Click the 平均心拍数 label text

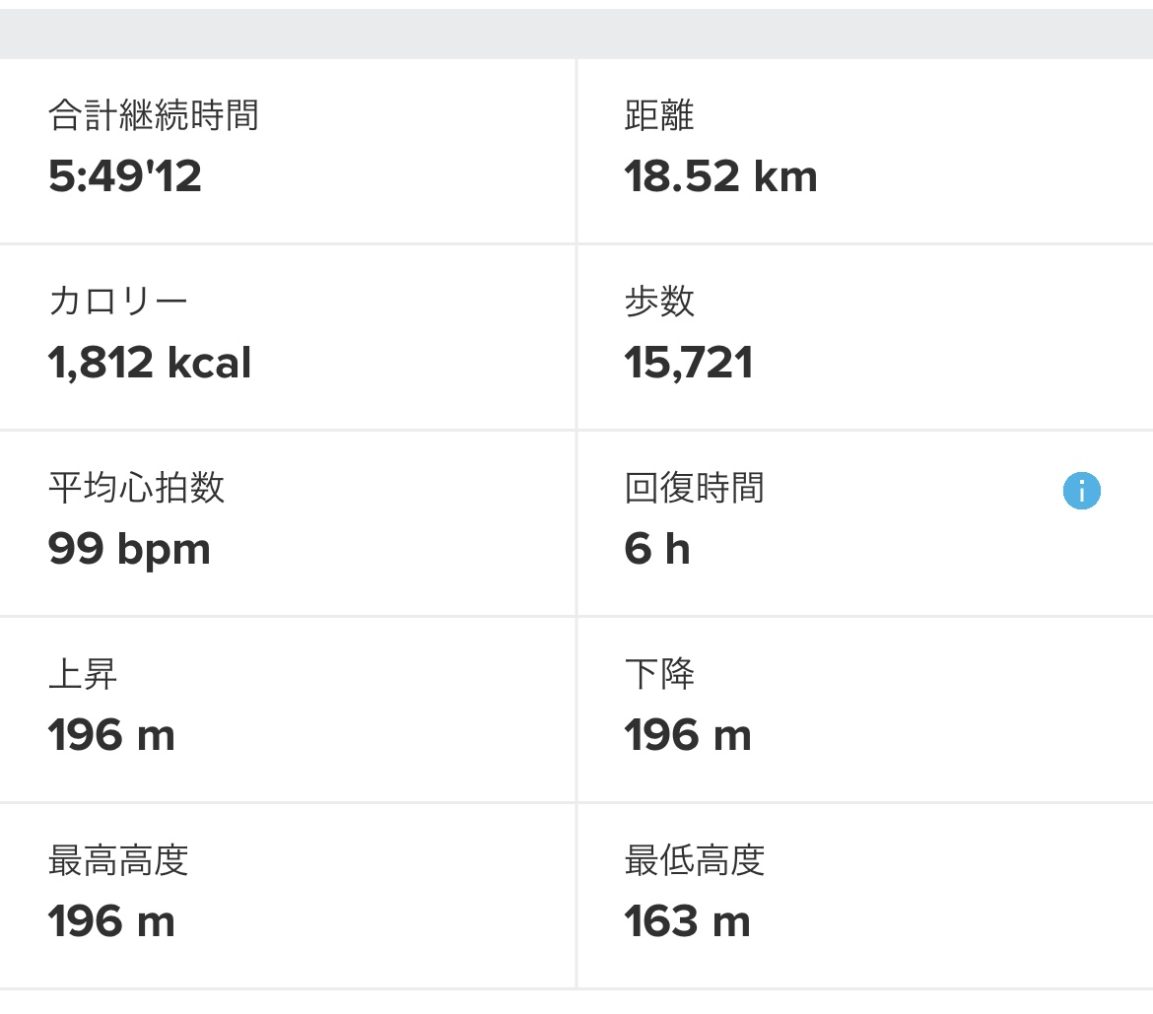click(136, 488)
